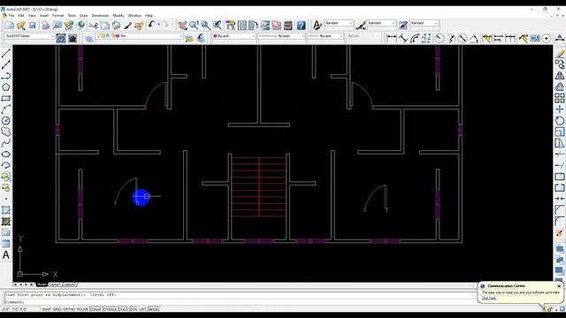
Task: Select the Move tool in Modify toolbar
Action: tap(560, 110)
